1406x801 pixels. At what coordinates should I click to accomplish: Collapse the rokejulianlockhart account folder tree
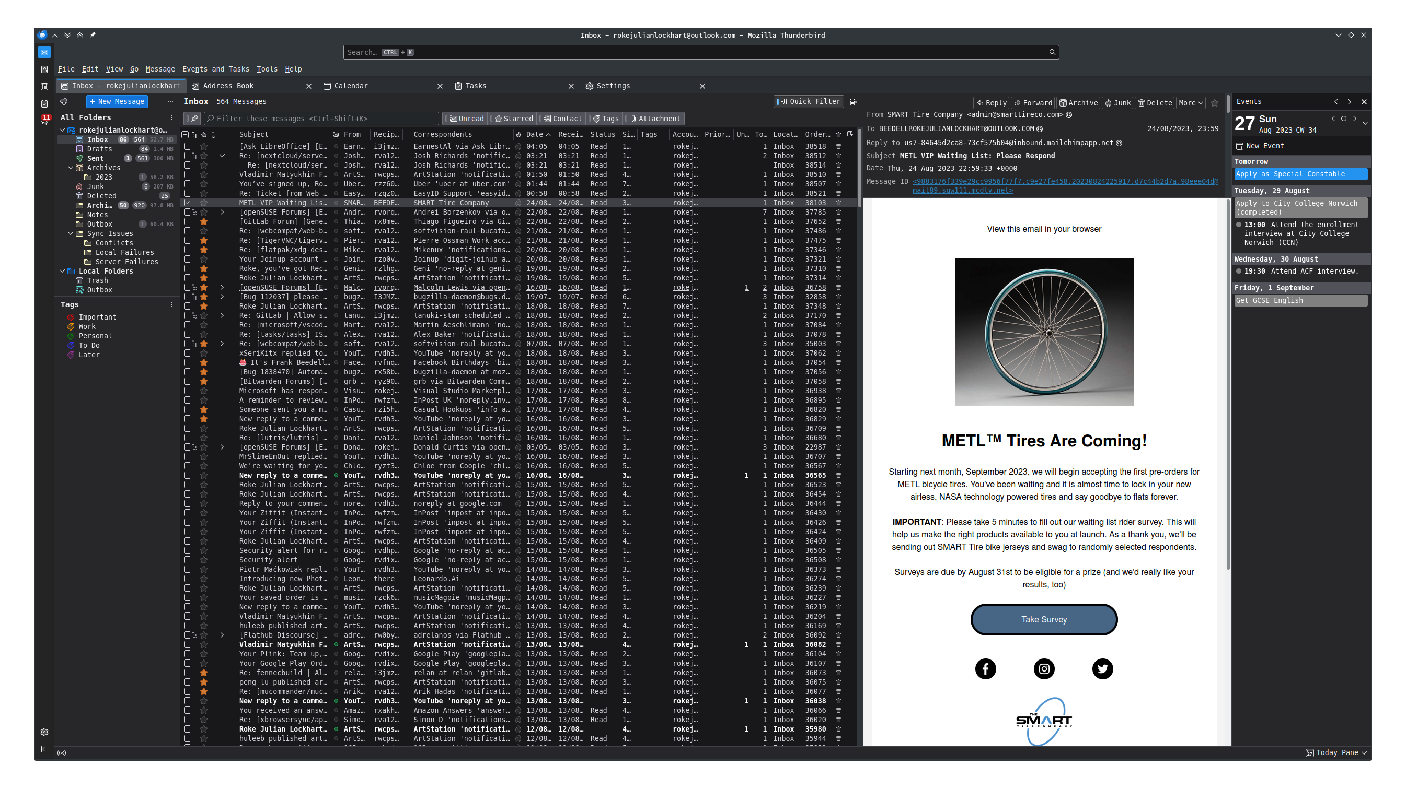62,131
